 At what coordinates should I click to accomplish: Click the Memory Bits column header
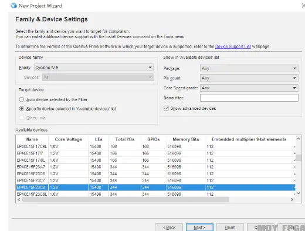click(186, 139)
